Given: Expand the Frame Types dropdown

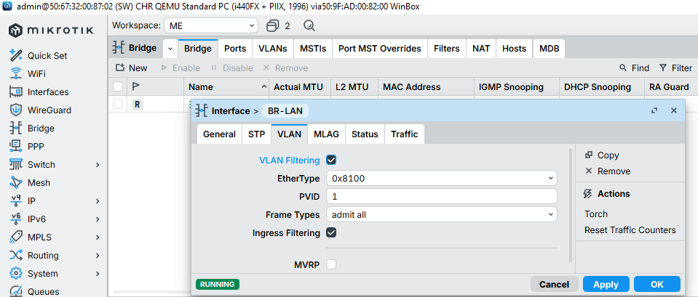Looking at the screenshot, I should point(441,215).
